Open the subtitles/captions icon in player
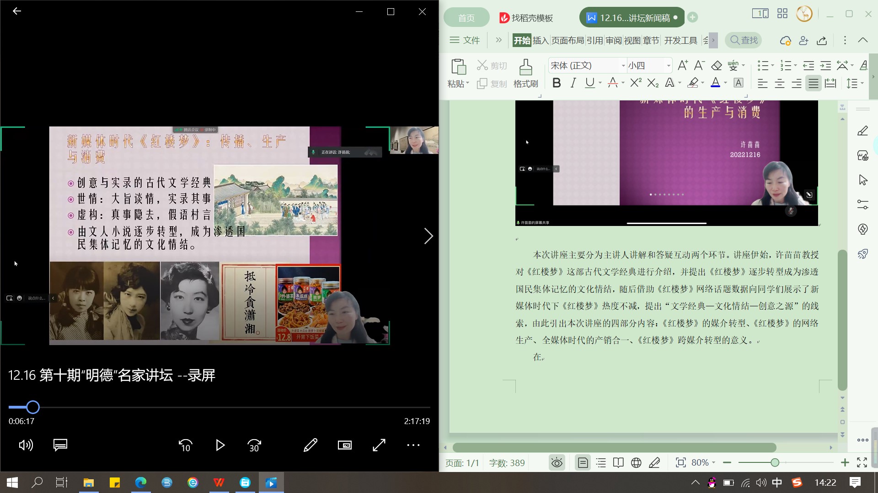 click(x=60, y=445)
